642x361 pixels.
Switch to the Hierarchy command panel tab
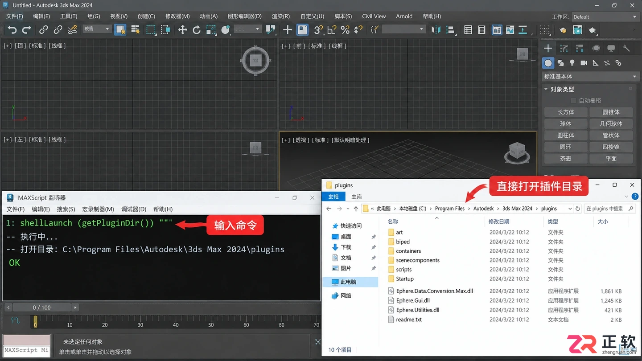[x=580, y=48]
